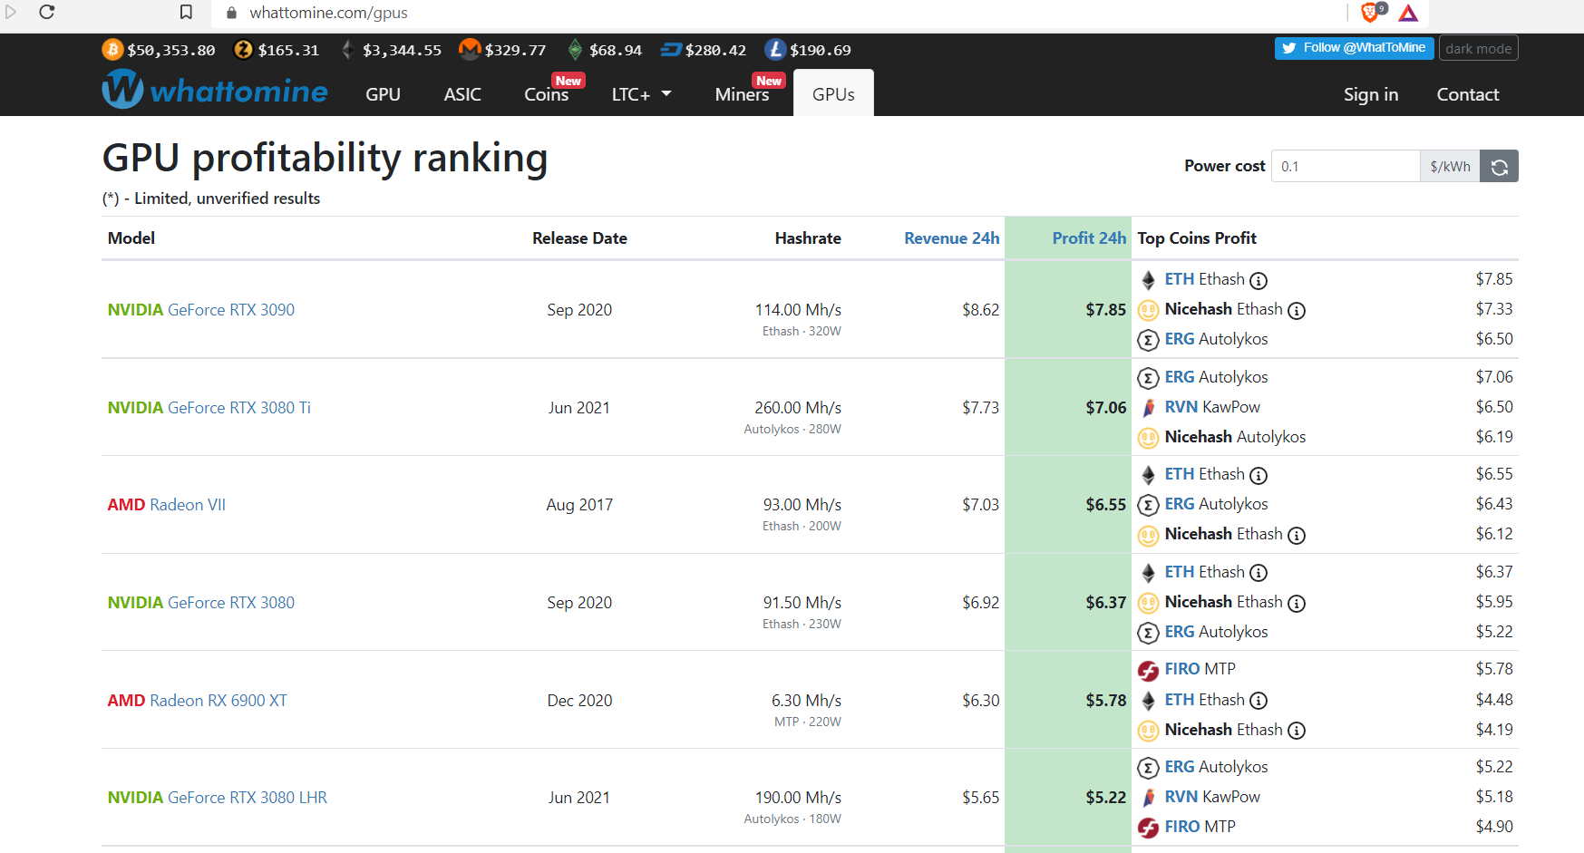Click the Ethereum icon beside $3,344.55
The image size is (1584, 853).
347,50
